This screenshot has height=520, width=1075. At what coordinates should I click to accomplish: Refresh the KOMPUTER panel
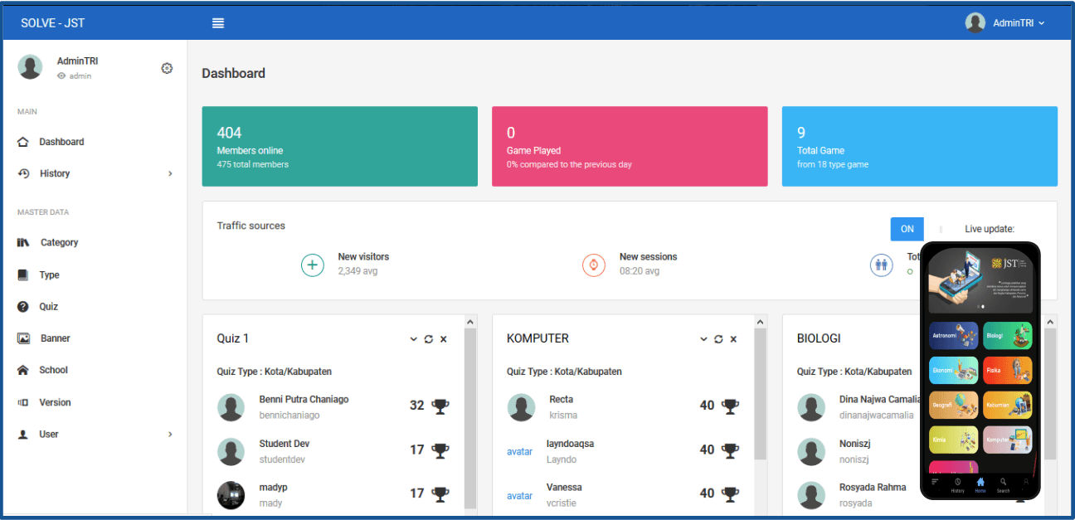click(x=718, y=339)
